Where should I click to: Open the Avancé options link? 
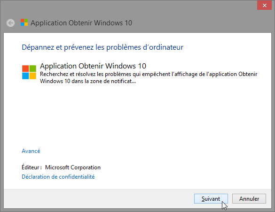tap(31, 151)
